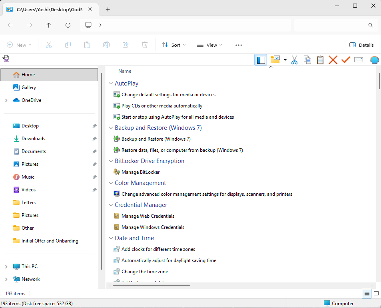This screenshot has height=308, width=381.
Task: Collapse the AutoPlay group
Action: point(111,84)
